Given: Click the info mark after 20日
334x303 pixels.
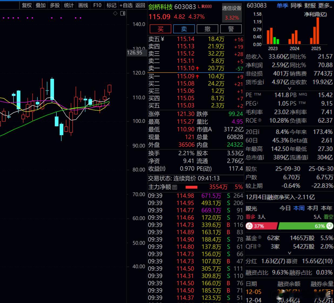Looking at the screenshot, I should 258,132.
